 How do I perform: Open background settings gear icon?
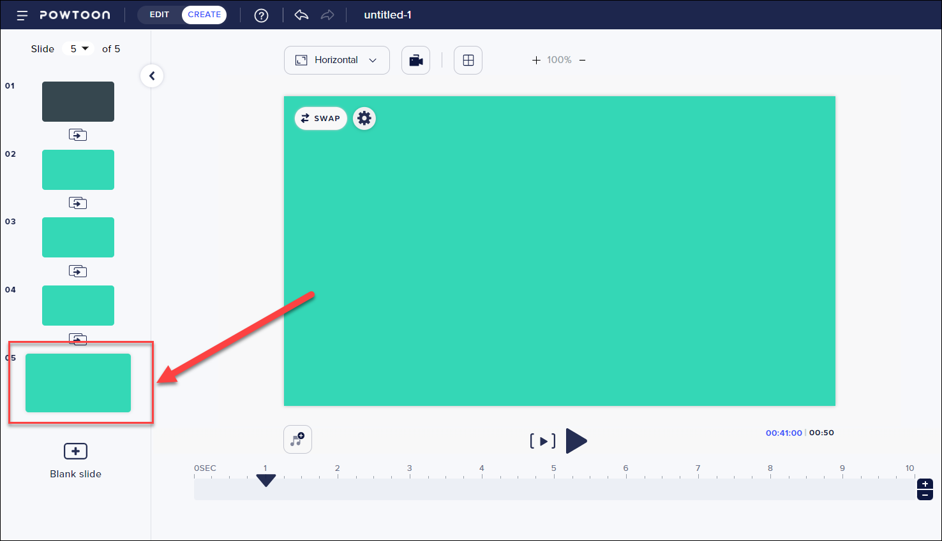[x=364, y=119]
